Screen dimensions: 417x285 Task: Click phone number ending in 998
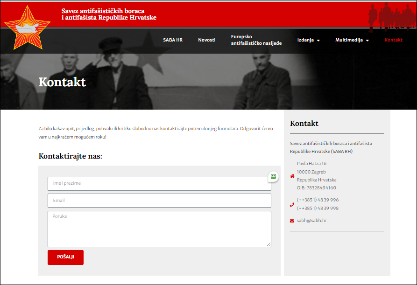click(318, 208)
